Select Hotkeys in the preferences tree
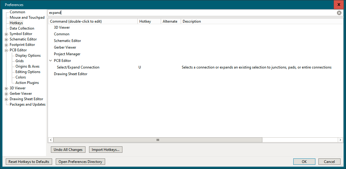Screen dimensions: 346x169 click(x=16, y=23)
